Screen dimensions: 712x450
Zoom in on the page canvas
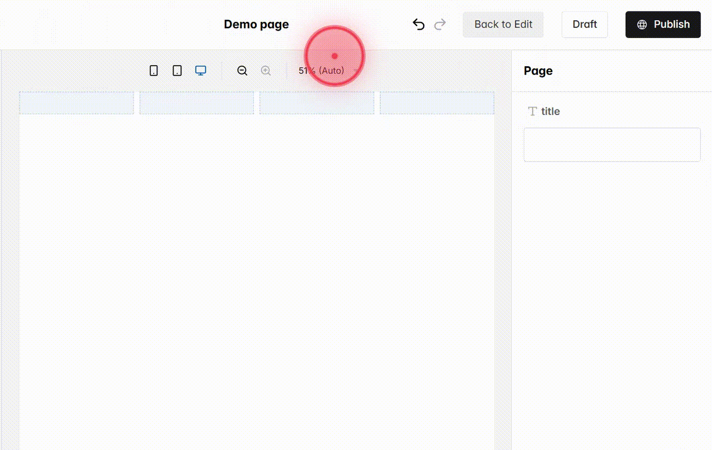[x=266, y=70]
